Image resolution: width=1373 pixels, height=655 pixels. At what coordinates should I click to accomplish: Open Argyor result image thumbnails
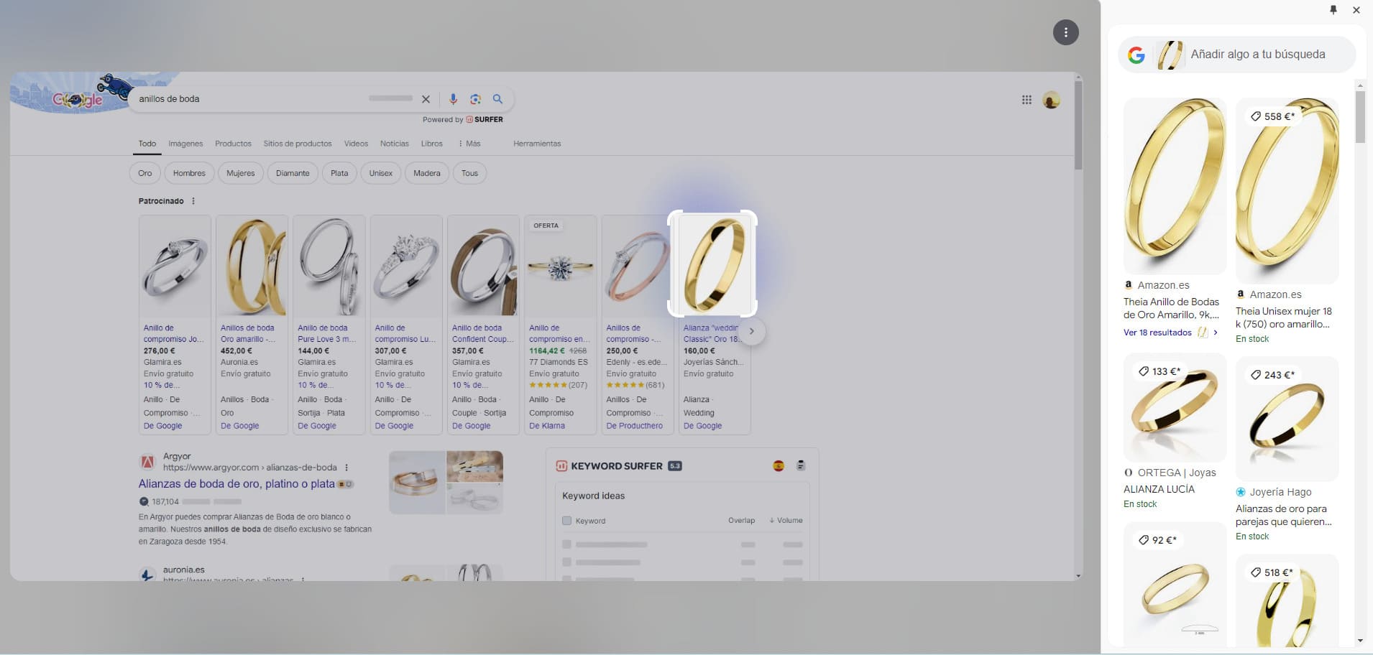coord(446,482)
